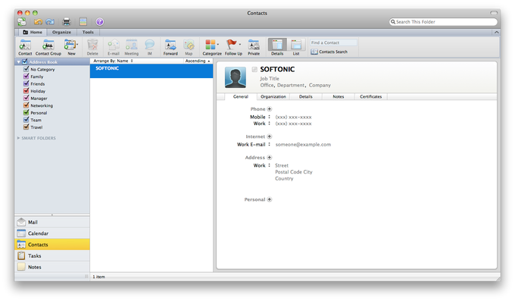
Task: Select the Home ribbon tab
Action: [x=33, y=33]
